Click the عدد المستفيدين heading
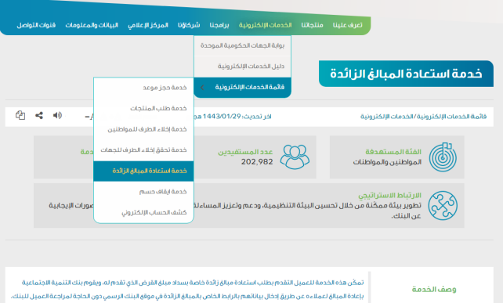 (245, 152)
